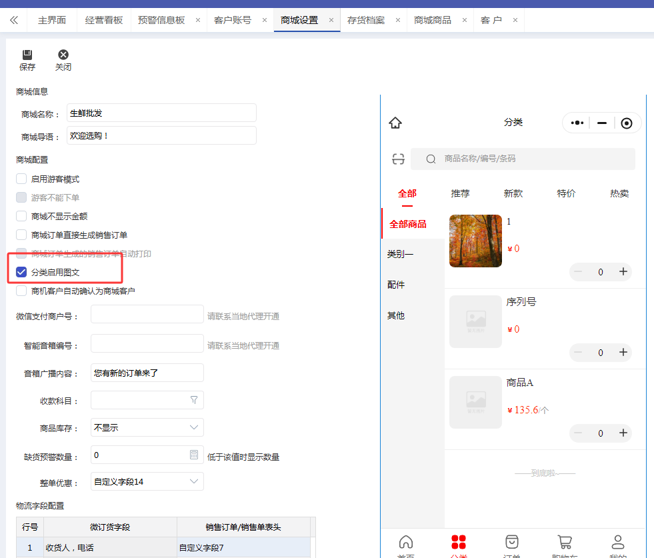The height and width of the screenshot is (558, 654).
Task: Click the autumn forest product thumbnail
Action: click(475, 241)
